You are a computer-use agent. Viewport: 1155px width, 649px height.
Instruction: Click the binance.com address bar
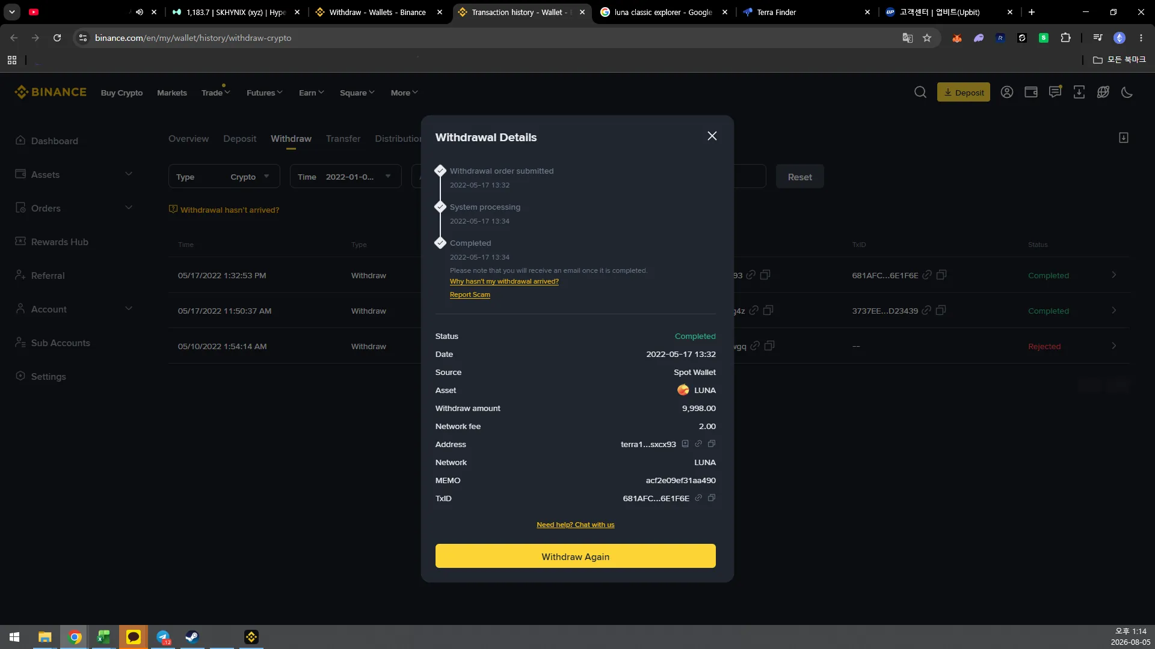click(x=493, y=38)
